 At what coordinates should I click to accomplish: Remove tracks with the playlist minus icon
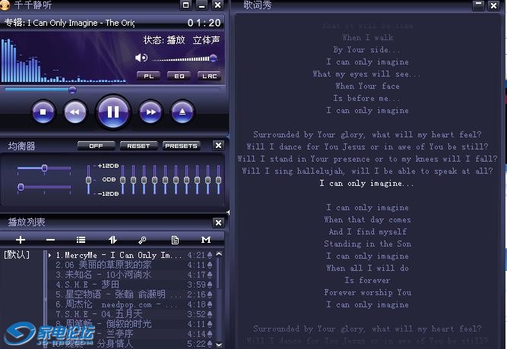(50, 240)
